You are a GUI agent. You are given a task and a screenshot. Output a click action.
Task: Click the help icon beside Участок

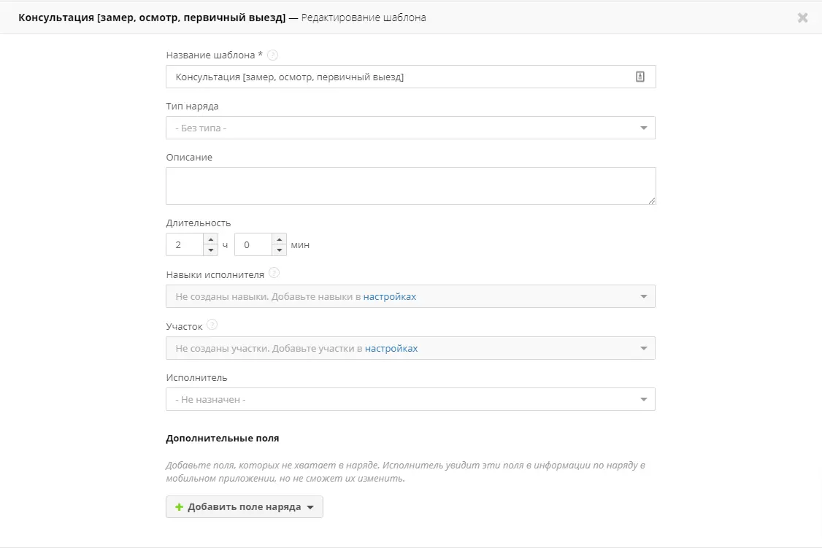point(212,325)
